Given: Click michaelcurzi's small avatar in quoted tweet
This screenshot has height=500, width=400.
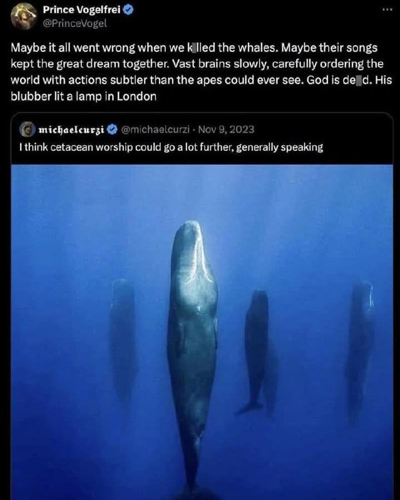Looking at the screenshot, I should click(28, 129).
